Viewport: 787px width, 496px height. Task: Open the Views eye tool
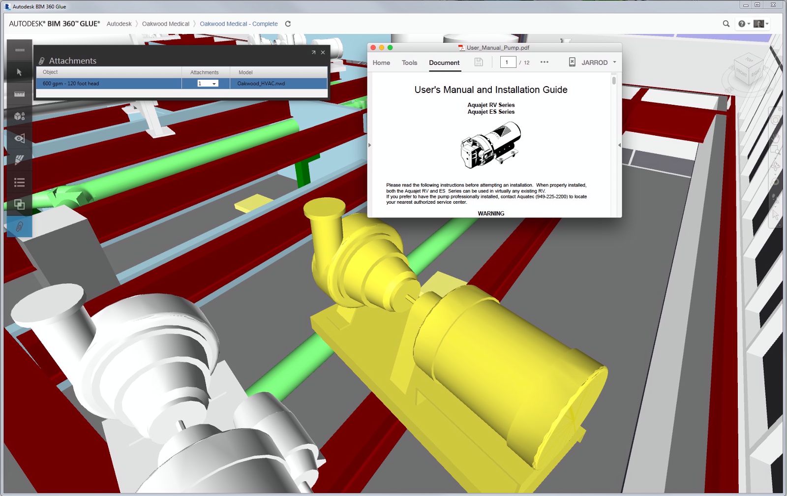pyautogui.click(x=19, y=138)
